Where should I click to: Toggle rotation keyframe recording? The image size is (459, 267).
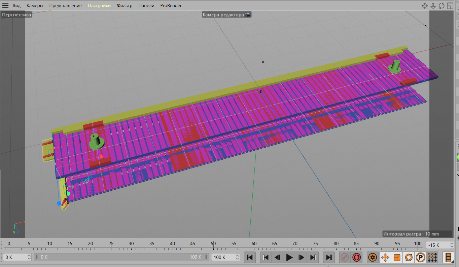point(409,258)
